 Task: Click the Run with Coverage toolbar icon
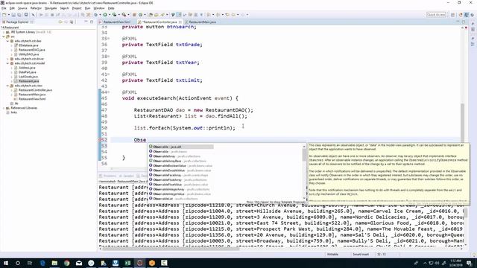[x=114, y=15]
